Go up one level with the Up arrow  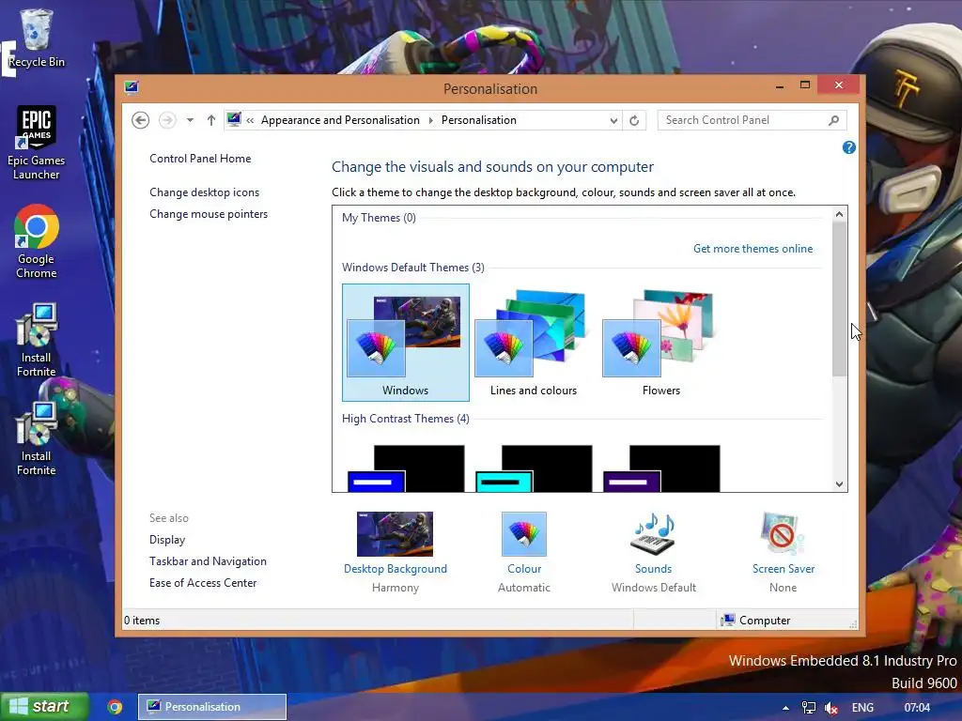click(211, 120)
